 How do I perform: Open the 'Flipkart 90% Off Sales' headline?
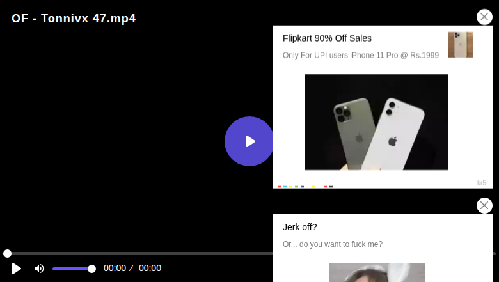[327, 38]
